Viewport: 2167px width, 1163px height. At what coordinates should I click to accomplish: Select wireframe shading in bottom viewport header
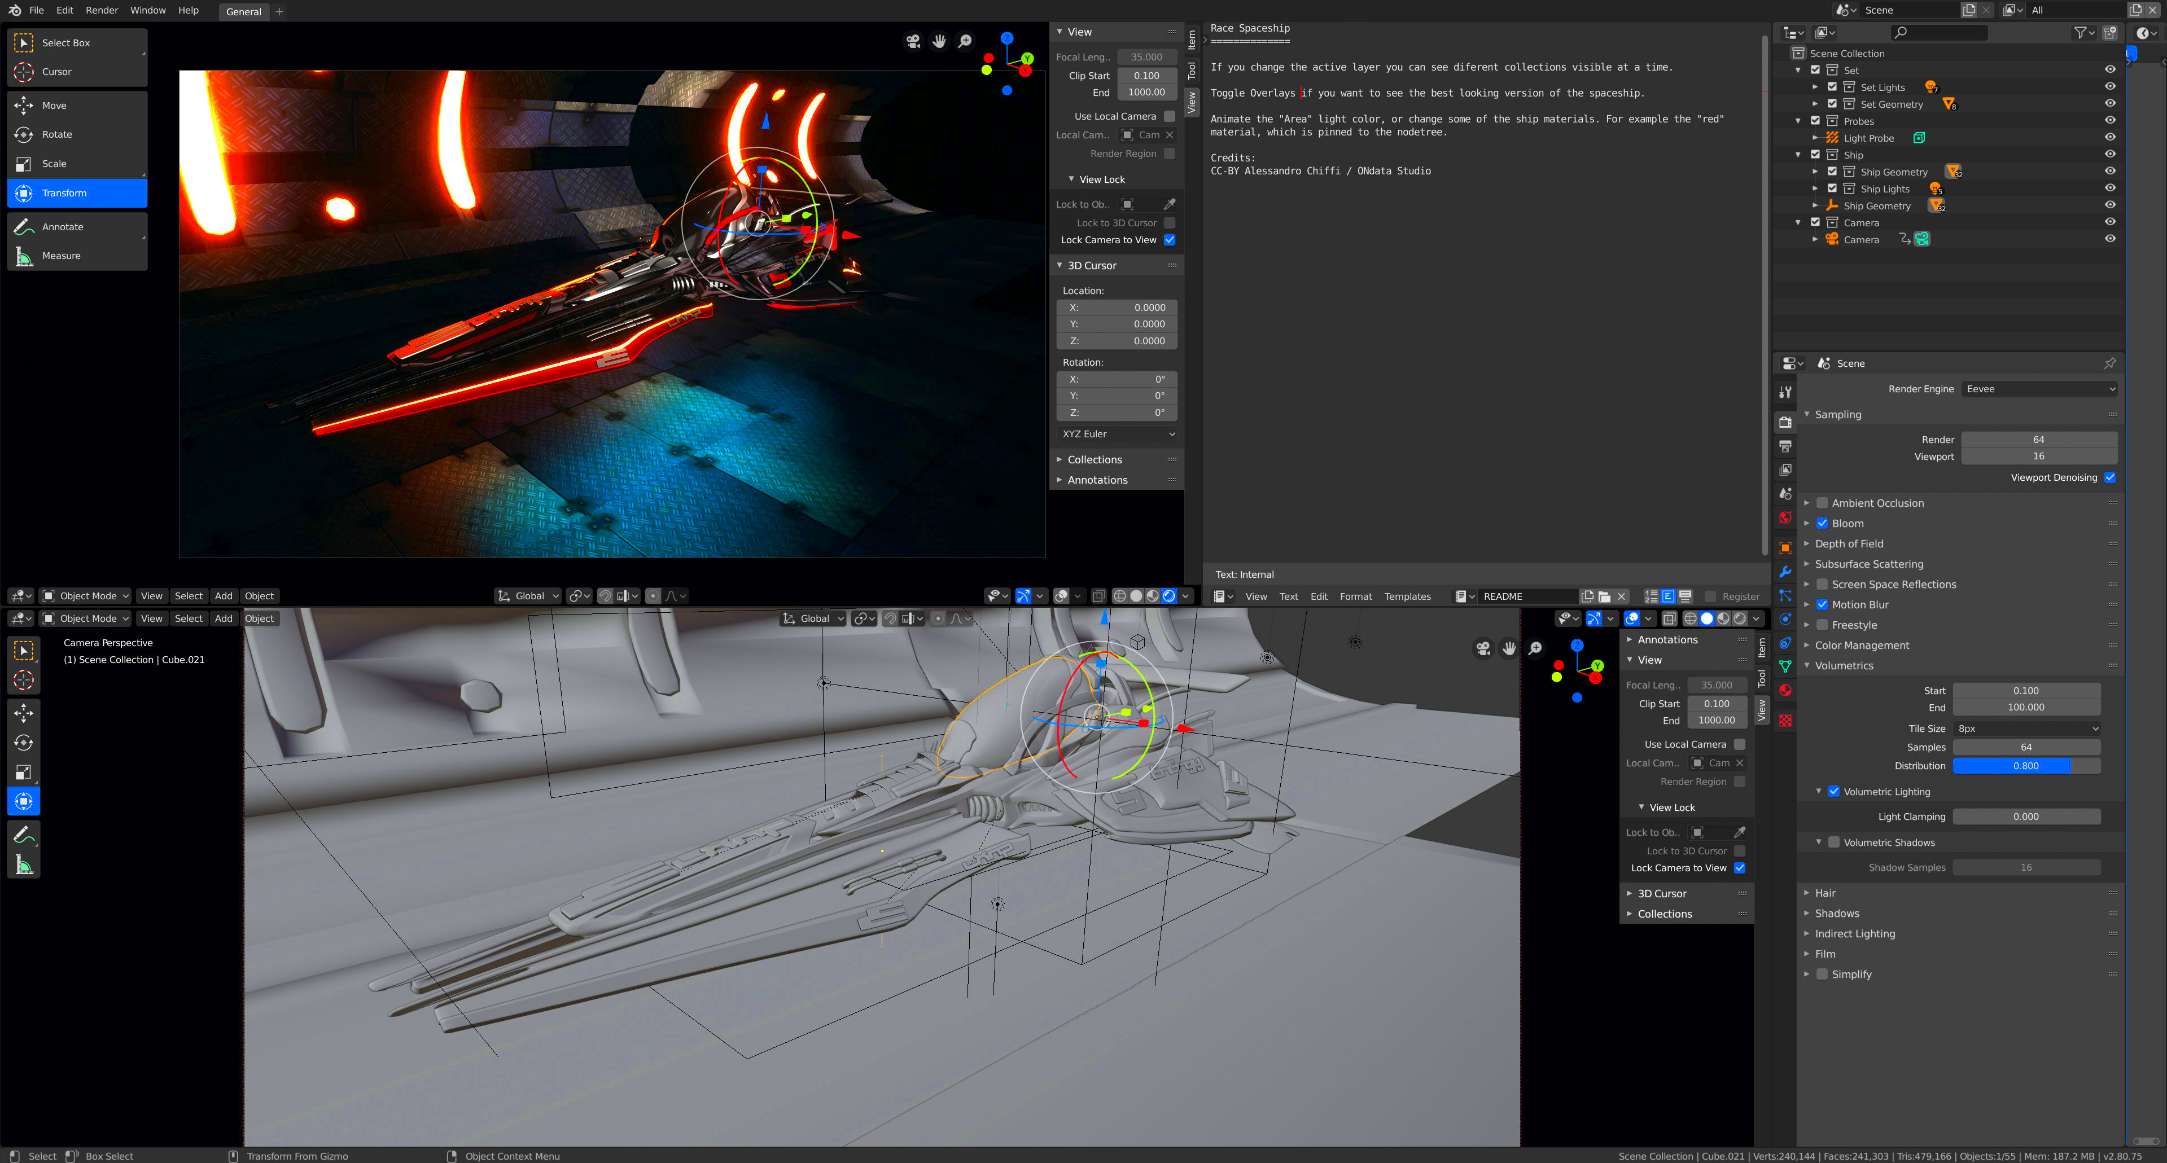tap(1690, 619)
